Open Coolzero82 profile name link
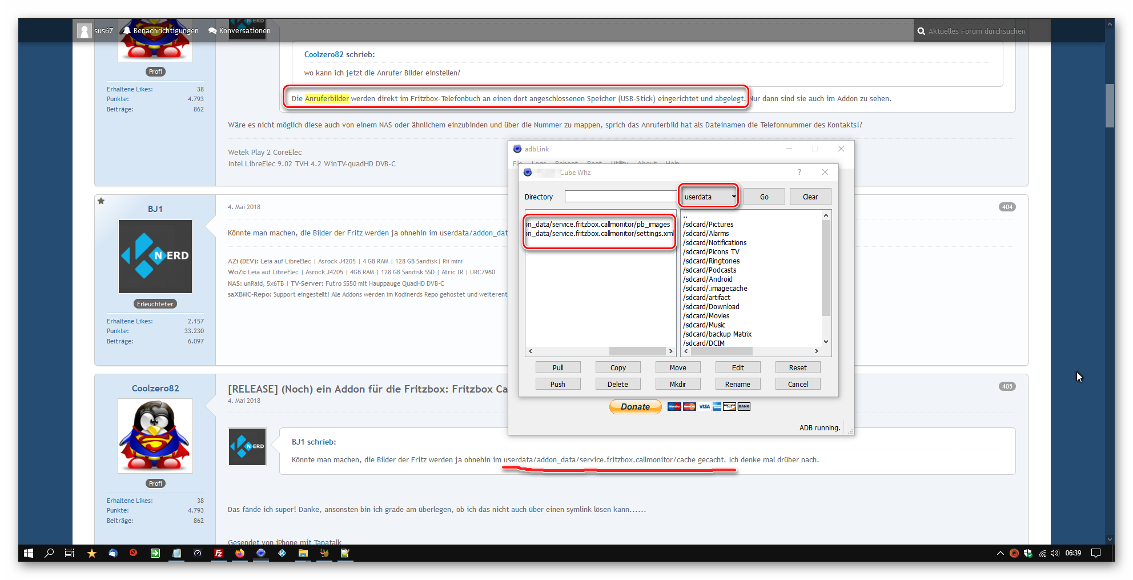 point(155,389)
